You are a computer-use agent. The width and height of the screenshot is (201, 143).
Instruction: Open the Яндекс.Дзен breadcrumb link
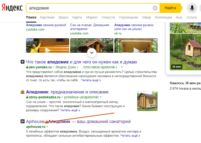point(66,67)
